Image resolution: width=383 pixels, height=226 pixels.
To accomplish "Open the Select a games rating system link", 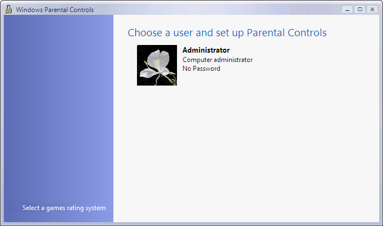I will pos(64,208).
